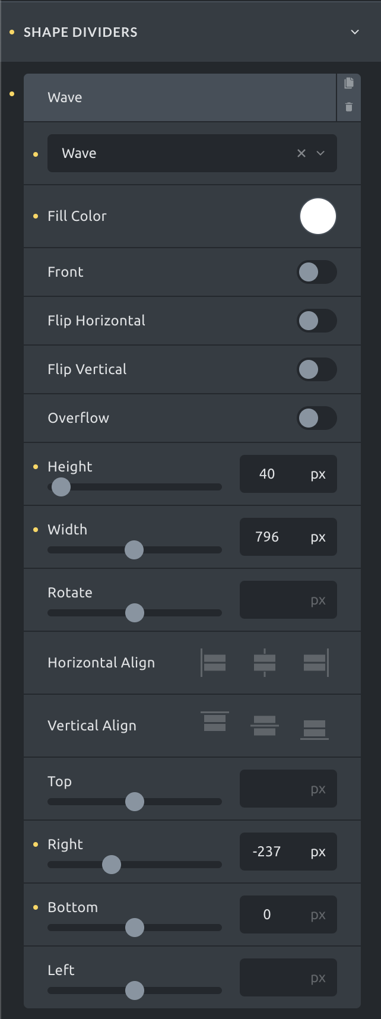Delete the Wave shape divider
Image resolution: width=381 pixels, height=1019 pixels.
pyautogui.click(x=349, y=107)
